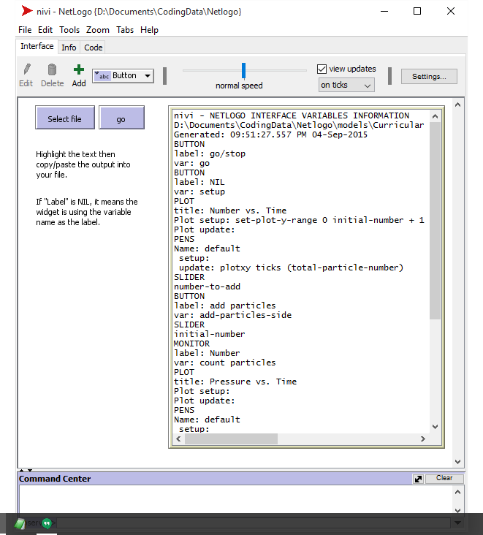Screen dimensions: 483x535
Task: Open the Tabs menu
Action: click(125, 30)
